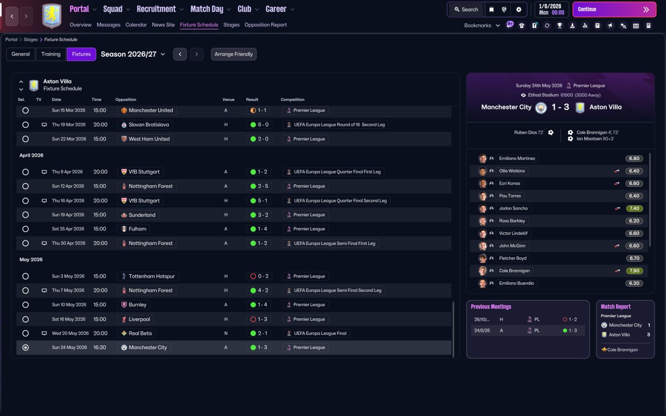
Task: Select the Liverpool fixture radio button
Action: tap(25, 319)
